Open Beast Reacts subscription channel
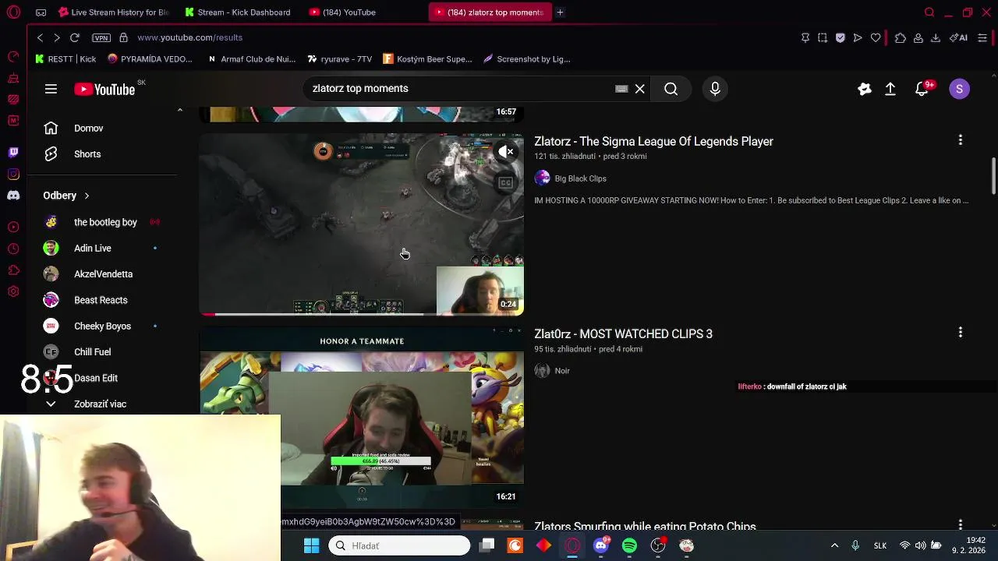The height and width of the screenshot is (561, 998). [x=101, y=300]
